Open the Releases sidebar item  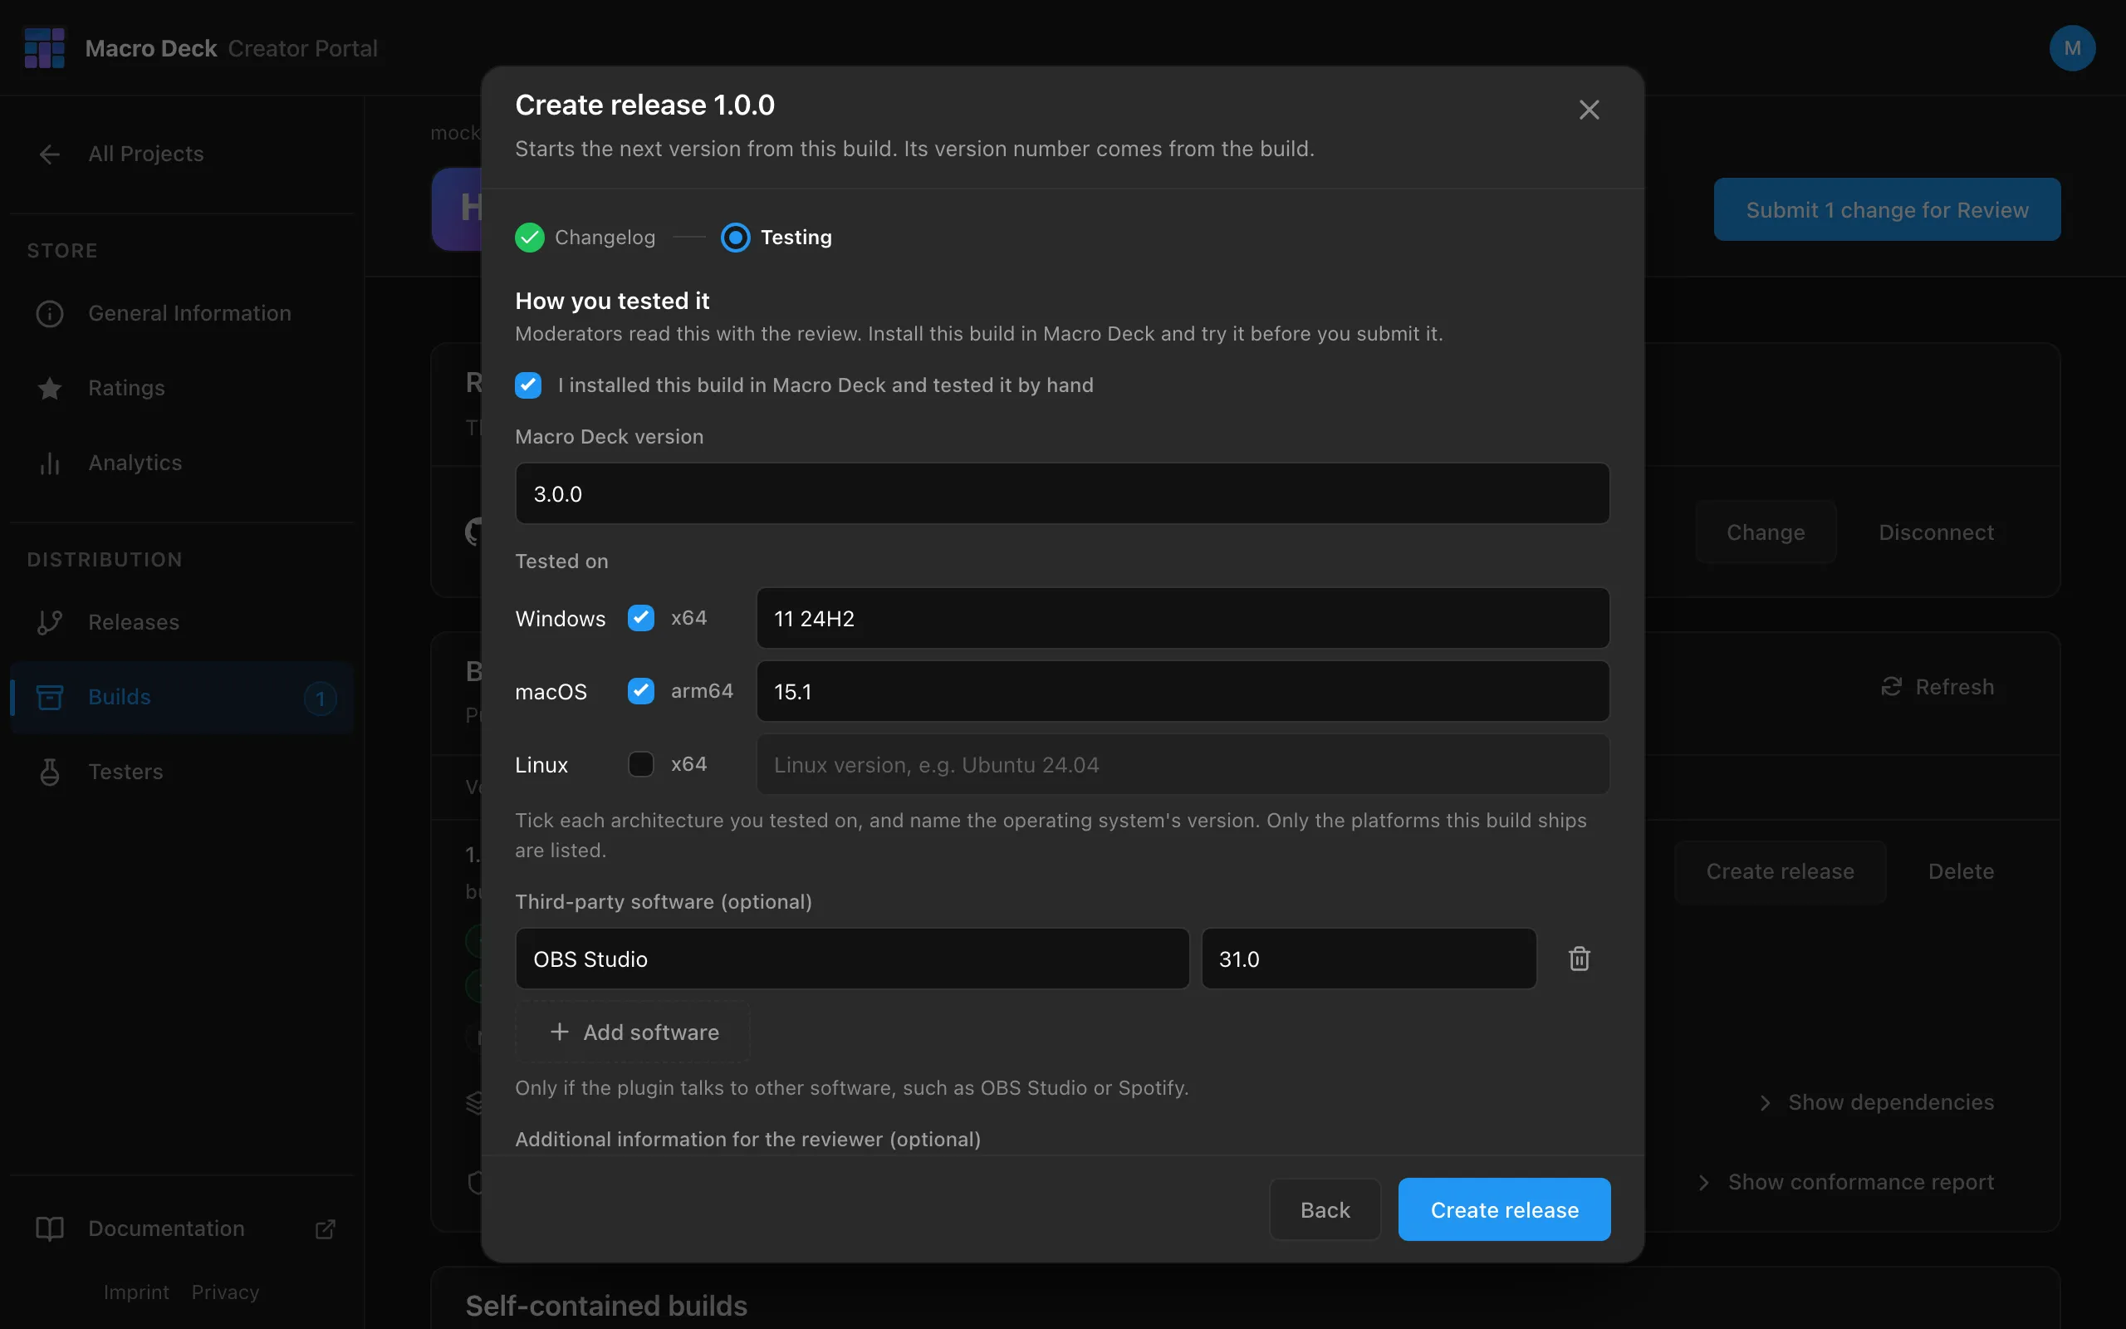click(182, 622)
